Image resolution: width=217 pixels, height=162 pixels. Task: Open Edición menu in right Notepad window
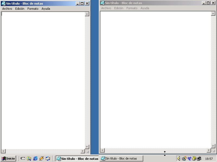(x=119, y=8)
